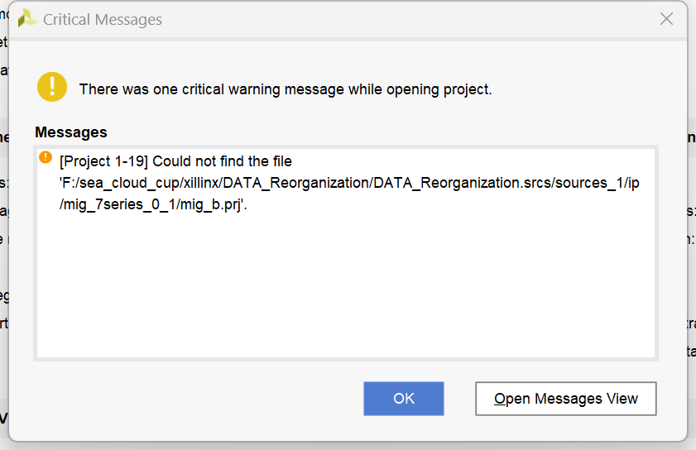The image size is (696, 450).
Task: Click the empty white area below the message
Action: coord(346,290)
